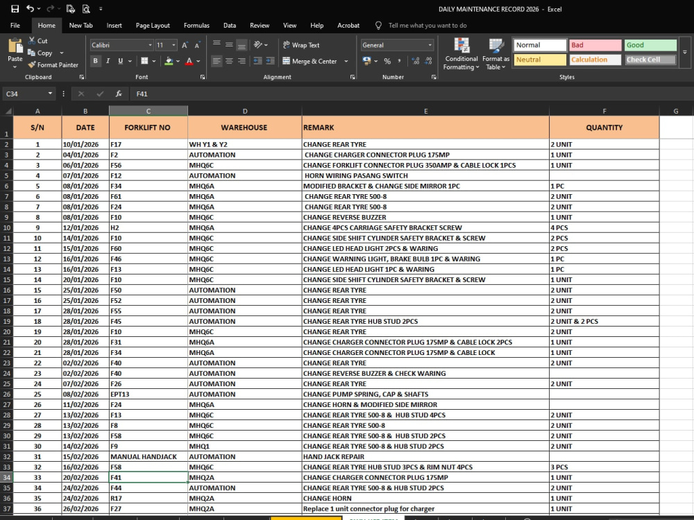
Task: Click the Orientation text angle icon
Action: coord(258,44)
